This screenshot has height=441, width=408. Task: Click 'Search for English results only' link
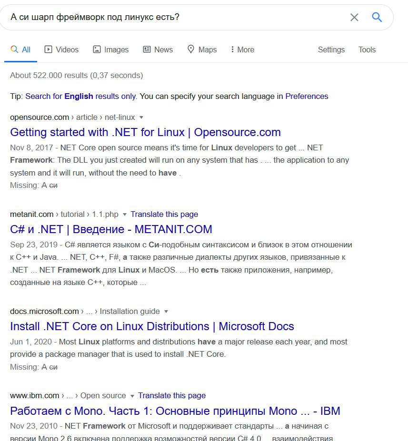tap(81, 96)
